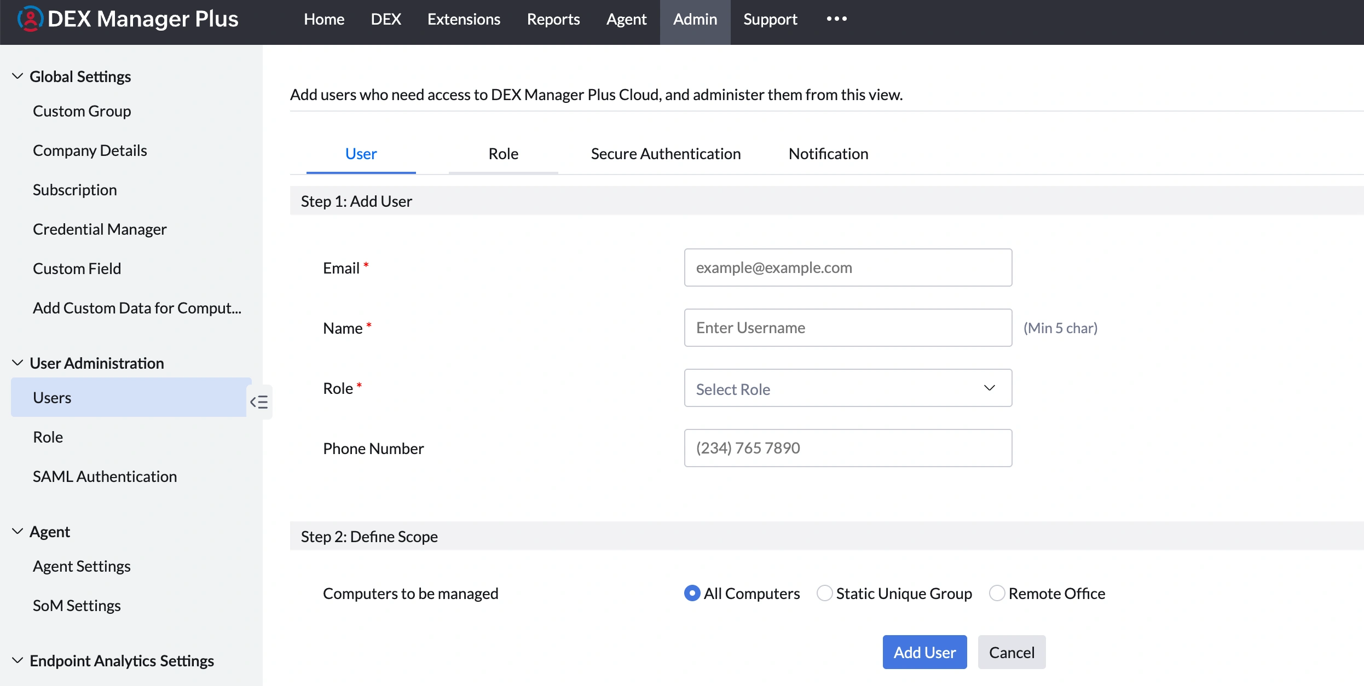Choose the Static Unique Group option
The image size is (1364, 686).
pos(824,594)
